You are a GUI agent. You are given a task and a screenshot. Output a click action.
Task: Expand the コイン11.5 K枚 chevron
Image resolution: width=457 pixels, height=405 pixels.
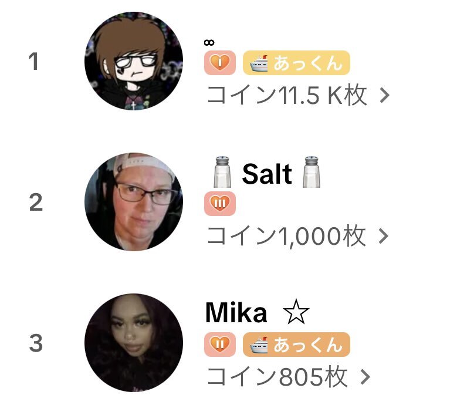385,95
